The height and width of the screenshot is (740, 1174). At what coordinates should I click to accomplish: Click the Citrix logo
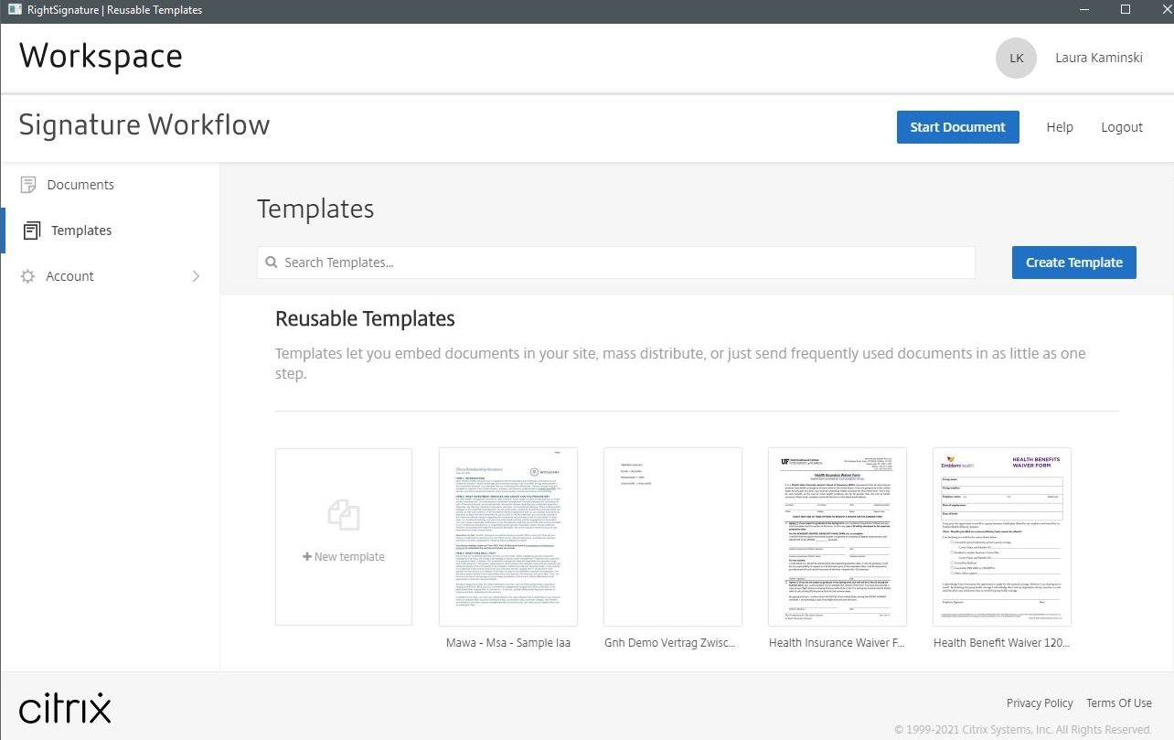tap(65, 707)
